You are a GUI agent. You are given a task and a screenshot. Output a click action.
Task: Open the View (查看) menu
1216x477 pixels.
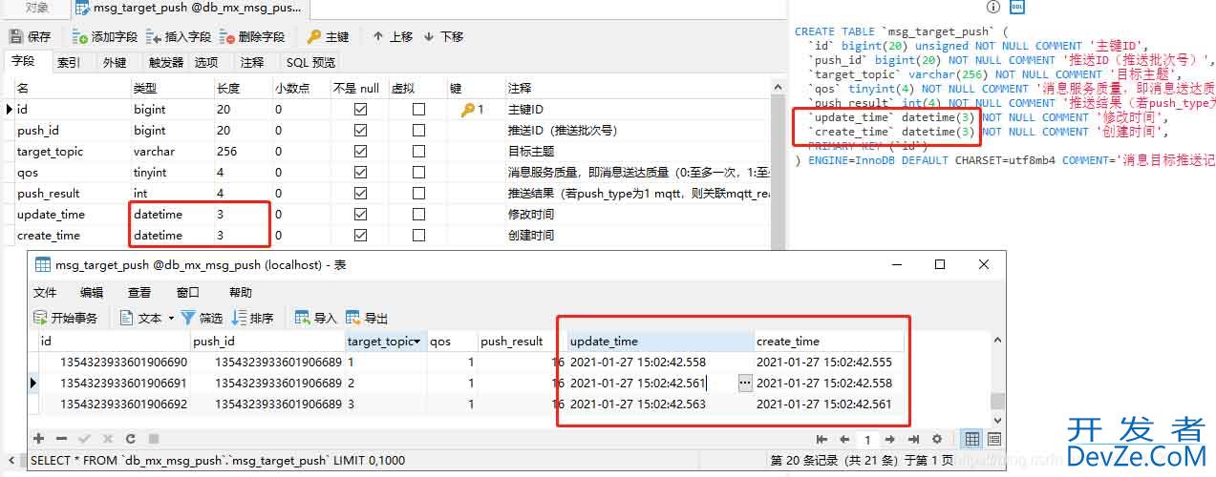pyautogui.click(x=139, y=292)
